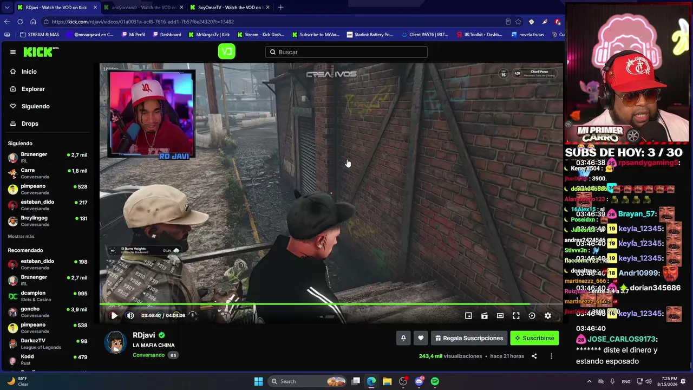
Task: Open Kodd channel in Recomendado list
Action: coord(48,360)
